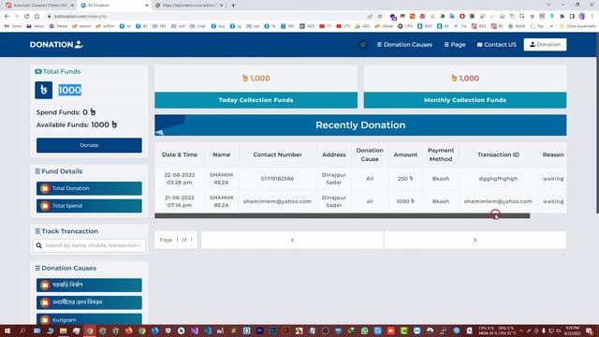
Task: Open the browser profile avatar
Action: [582, 17]
